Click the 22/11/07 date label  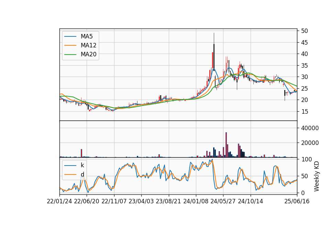pos(114,201)
